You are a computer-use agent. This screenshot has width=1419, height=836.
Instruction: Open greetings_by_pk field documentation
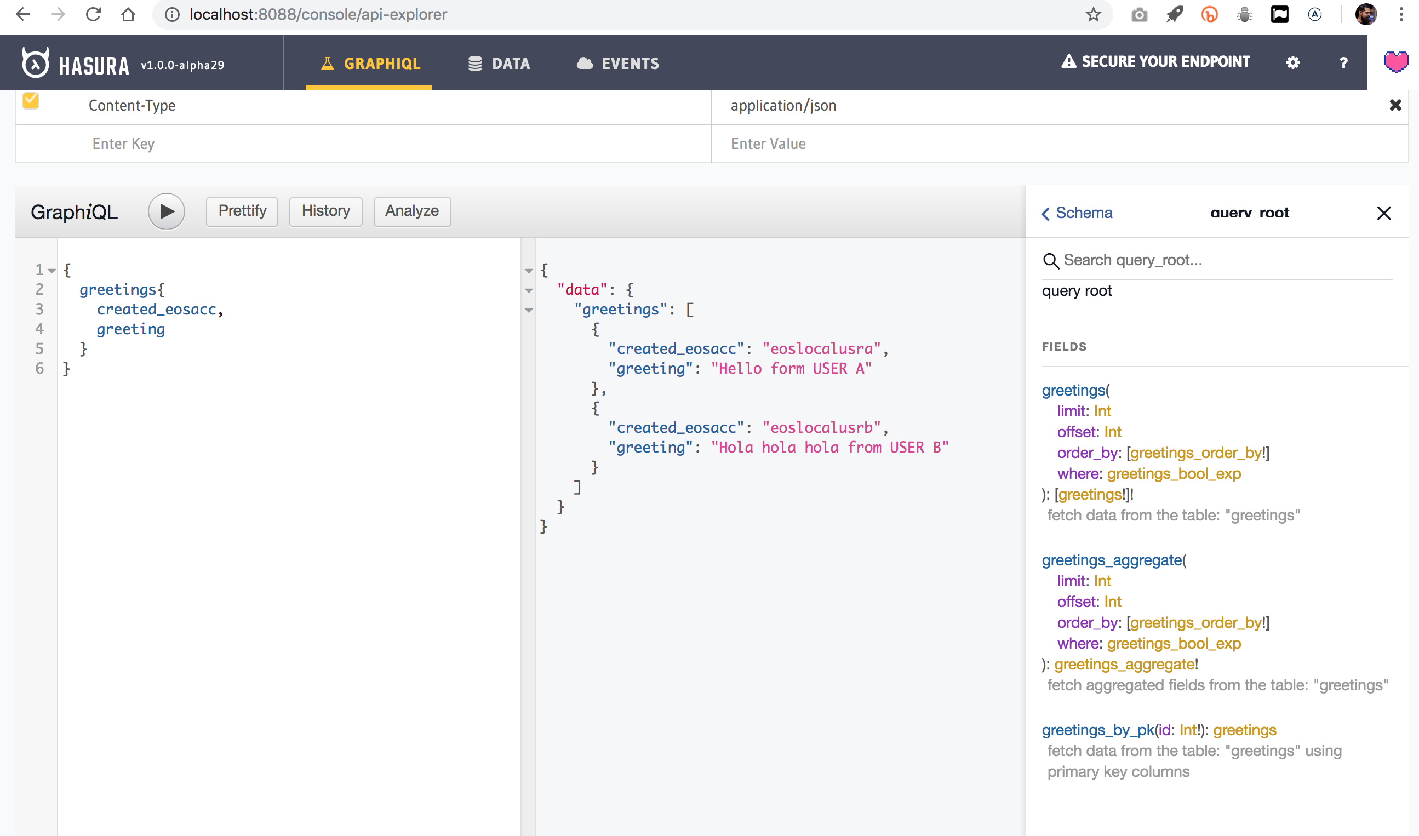pyautogui.click(x=1098, y=730)
